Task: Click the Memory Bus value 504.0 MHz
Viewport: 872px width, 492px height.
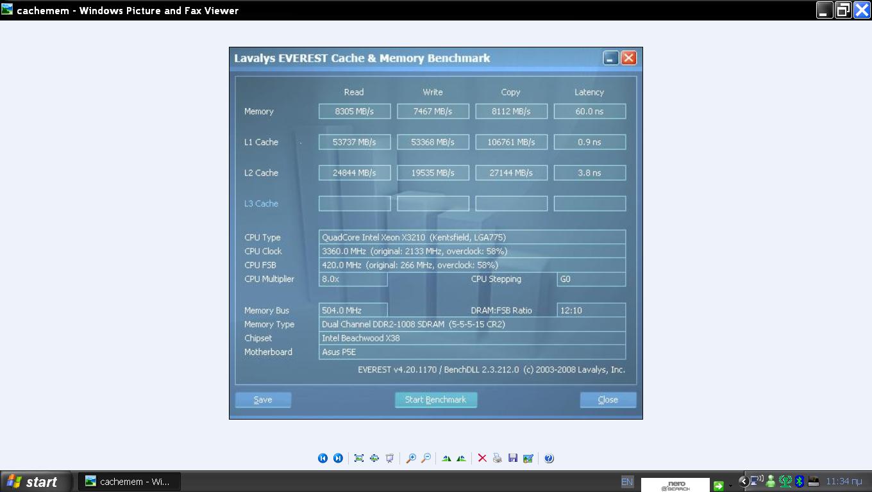Action: (x=353, y=311)
